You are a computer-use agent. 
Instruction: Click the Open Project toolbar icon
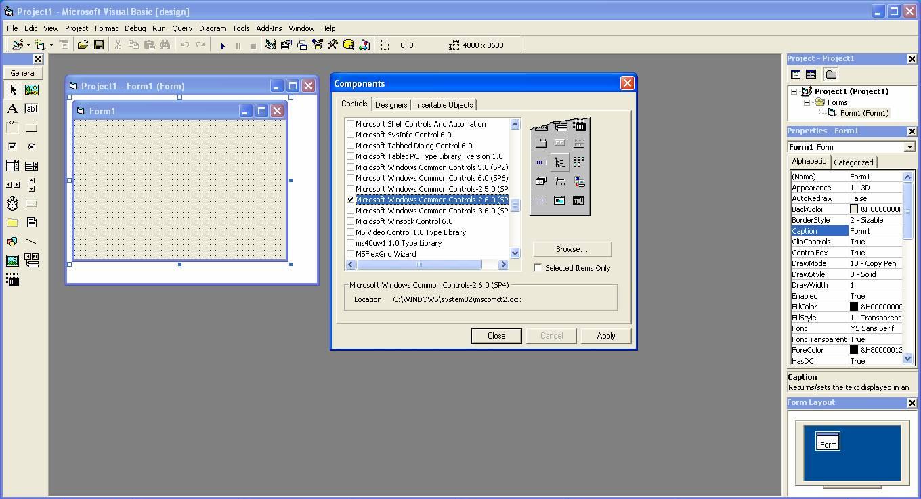[83, 45]
